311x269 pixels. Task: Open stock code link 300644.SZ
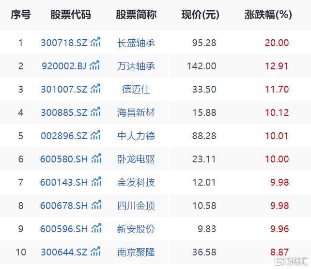[64, 252]
